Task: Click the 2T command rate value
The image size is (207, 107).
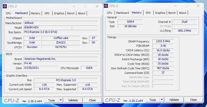Action: (x=163, y=73)
